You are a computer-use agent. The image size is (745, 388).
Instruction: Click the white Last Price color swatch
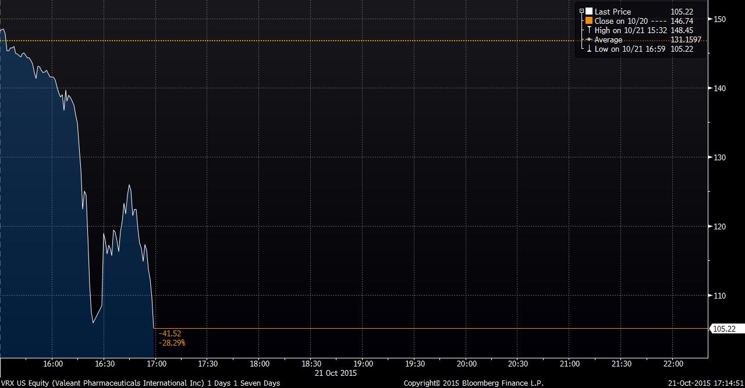point(589,12)
